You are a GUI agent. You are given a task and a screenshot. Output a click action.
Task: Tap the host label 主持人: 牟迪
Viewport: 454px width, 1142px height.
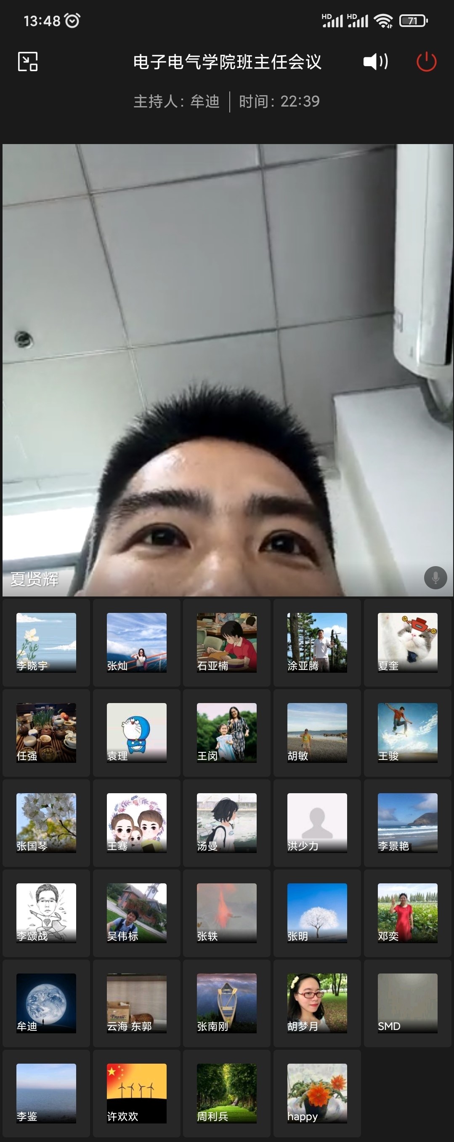(x=176, y=102)
